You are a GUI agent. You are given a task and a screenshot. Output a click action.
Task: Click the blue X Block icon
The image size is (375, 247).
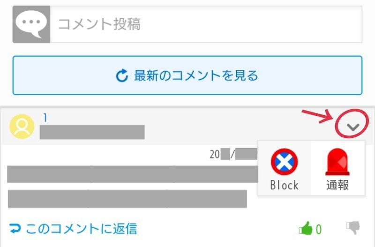(x=284, y=162)
